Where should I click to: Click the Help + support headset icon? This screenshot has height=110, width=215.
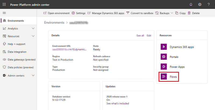coord(5,44)
